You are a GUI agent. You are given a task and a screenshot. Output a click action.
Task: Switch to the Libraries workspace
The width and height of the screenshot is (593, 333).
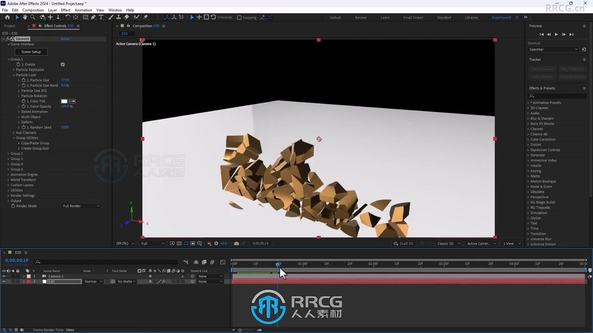[x=471, y=18]
